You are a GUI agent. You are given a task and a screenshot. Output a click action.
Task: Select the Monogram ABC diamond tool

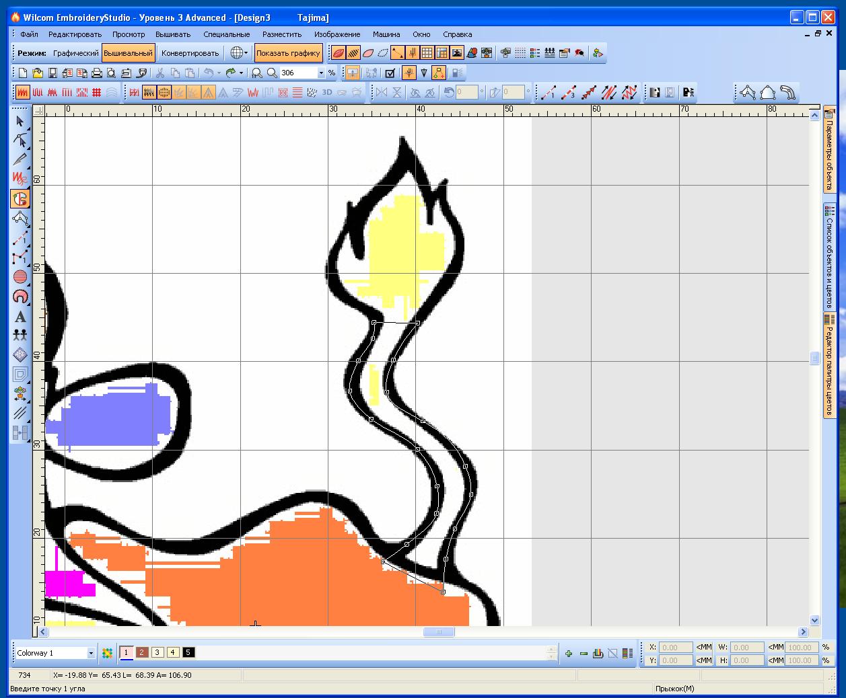click(20, 355)
